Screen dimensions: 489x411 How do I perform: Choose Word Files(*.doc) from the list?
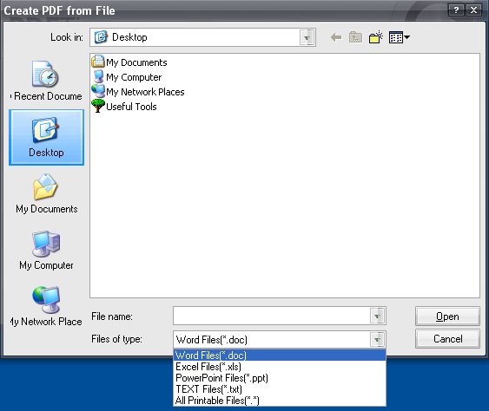pyautogui.click(x=280, y=356)
